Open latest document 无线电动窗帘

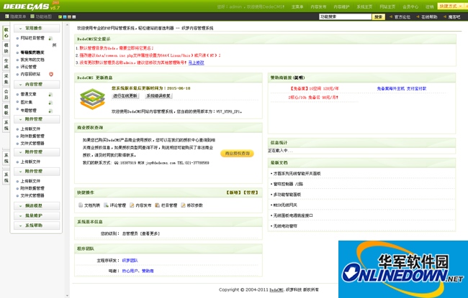point(285,226)
